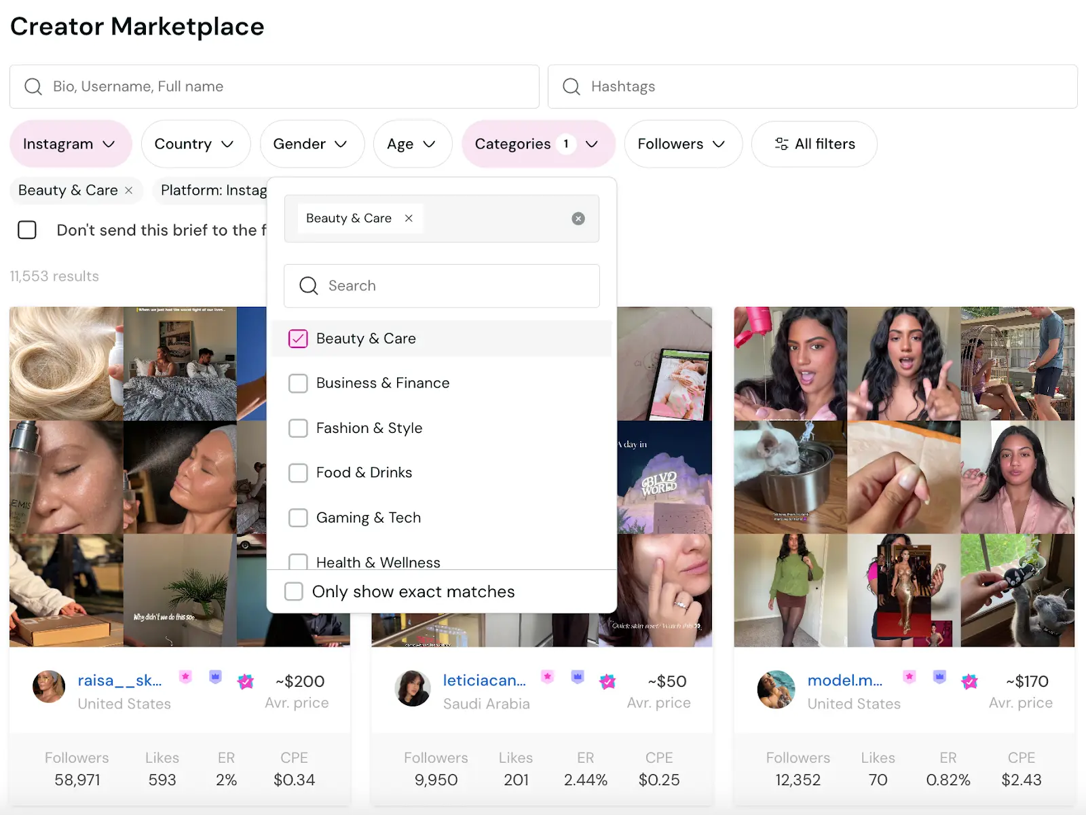Viewport: 1086px width, 815px height.
Task: Click the star badge on leticiacan's card
Action: [546, 677]
